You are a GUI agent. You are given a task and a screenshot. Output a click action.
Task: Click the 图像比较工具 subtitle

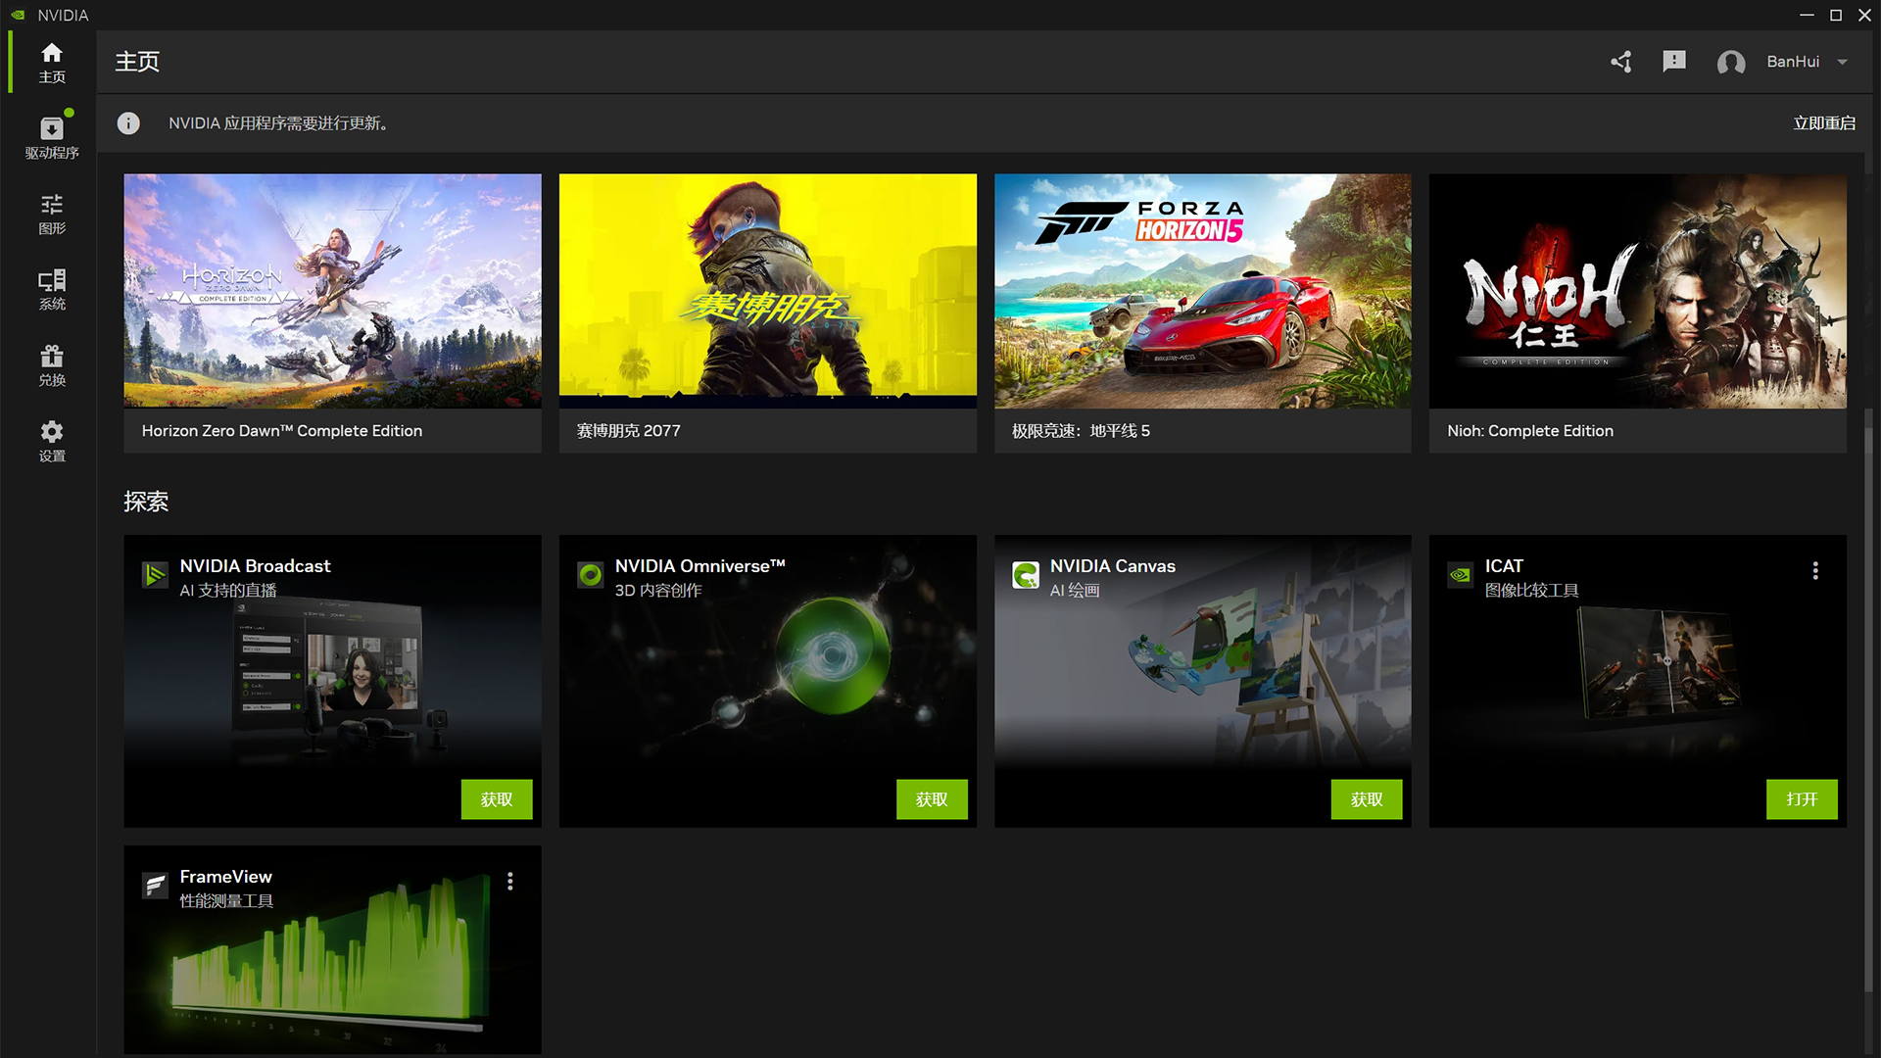1531,591
